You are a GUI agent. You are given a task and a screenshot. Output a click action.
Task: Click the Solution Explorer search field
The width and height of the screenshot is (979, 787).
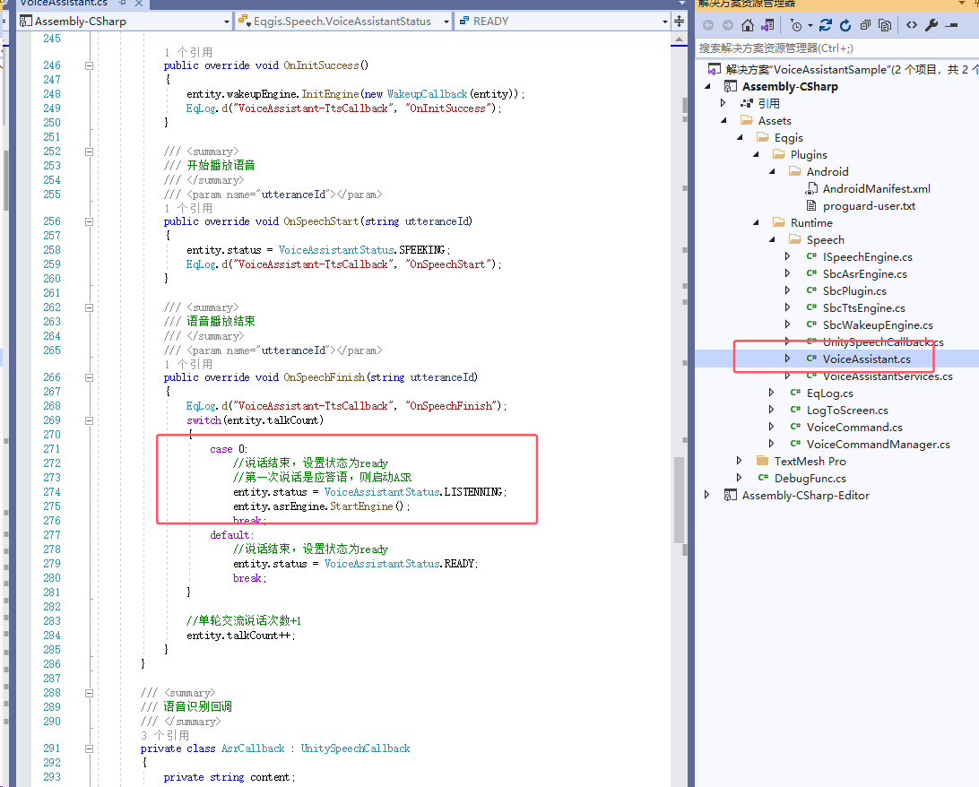click(x=834, y=48)
